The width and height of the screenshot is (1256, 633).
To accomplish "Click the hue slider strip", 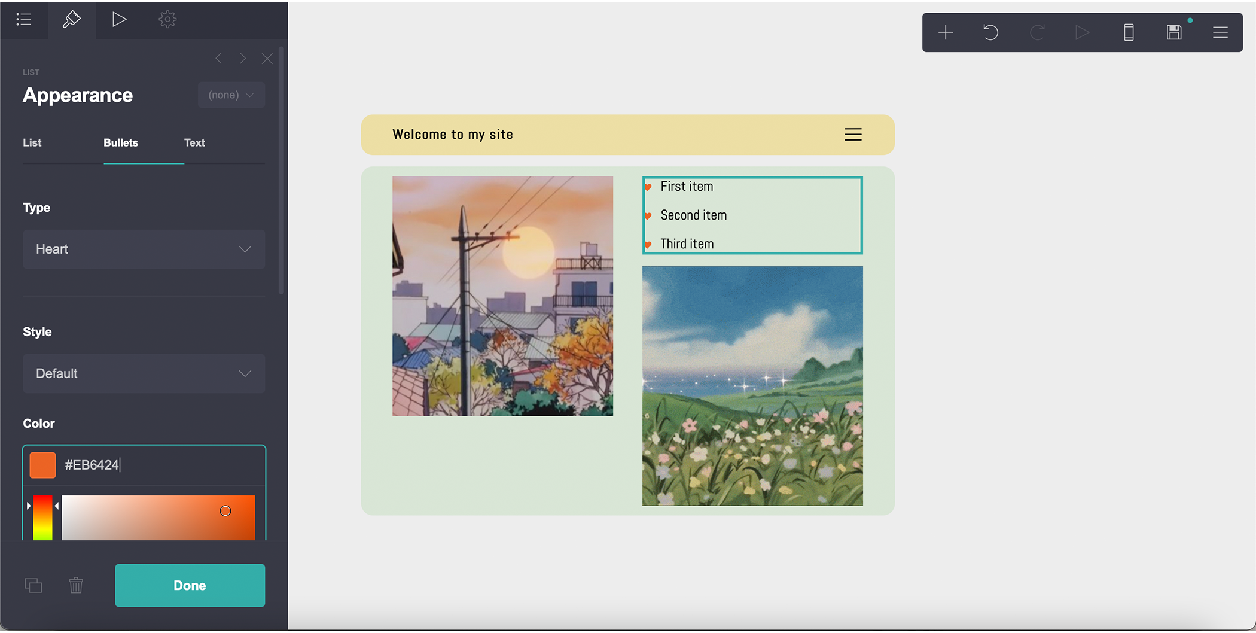I will pos(42,518).
